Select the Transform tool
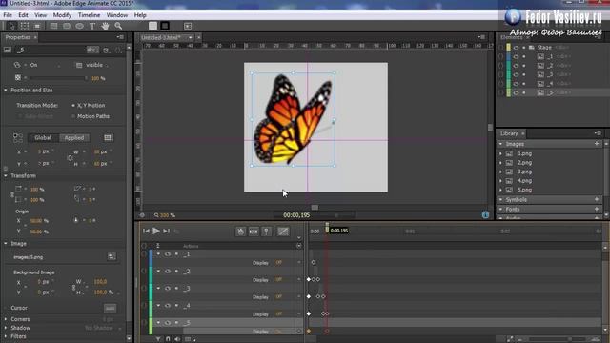This screenshot has height=343, width=610. 25,26
